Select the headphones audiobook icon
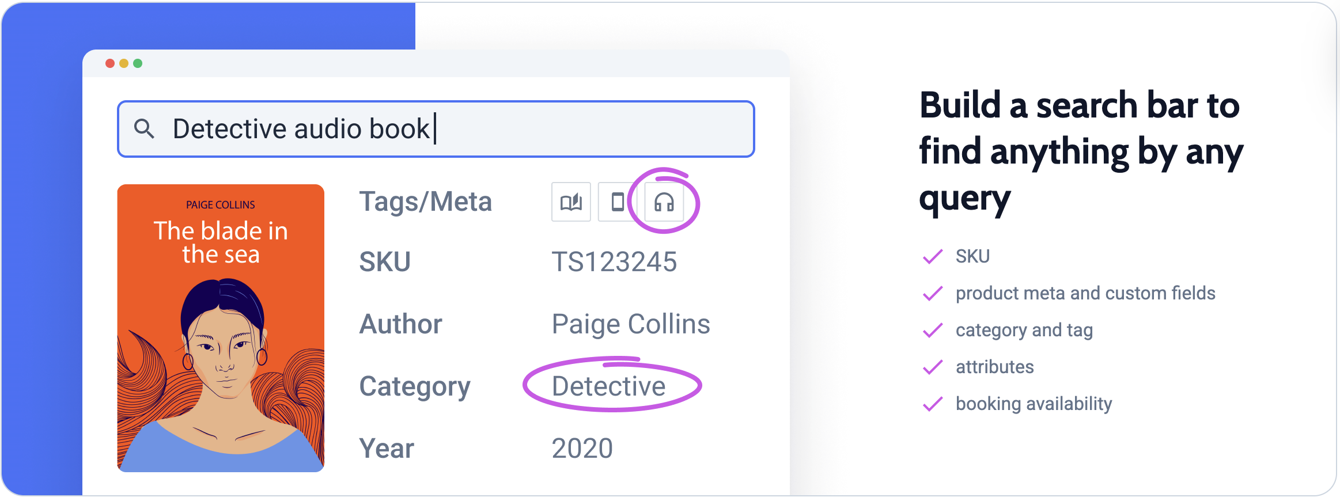 click(664, 202)
